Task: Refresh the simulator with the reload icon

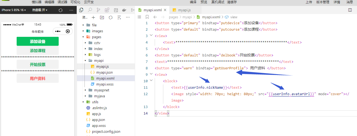Action: click(61, 10)
